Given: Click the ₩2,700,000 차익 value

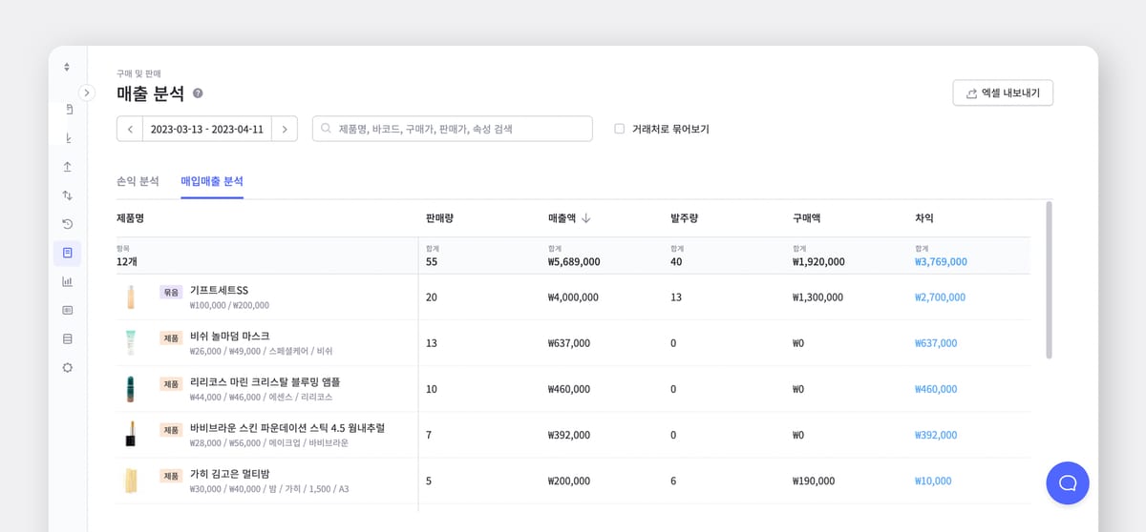Looking at the screenshot, I should coord(940,297).
